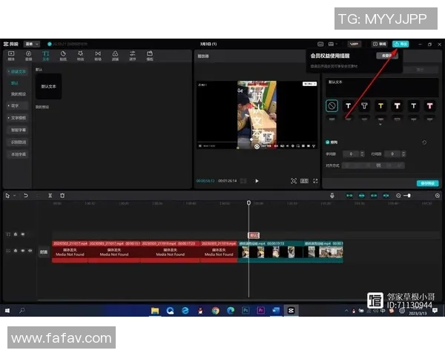Play the preview video
The image size is (445, 356).
coord(257,181)
